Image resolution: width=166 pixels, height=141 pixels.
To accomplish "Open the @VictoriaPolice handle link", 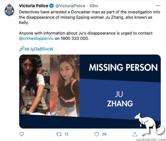I will point(70,6).
